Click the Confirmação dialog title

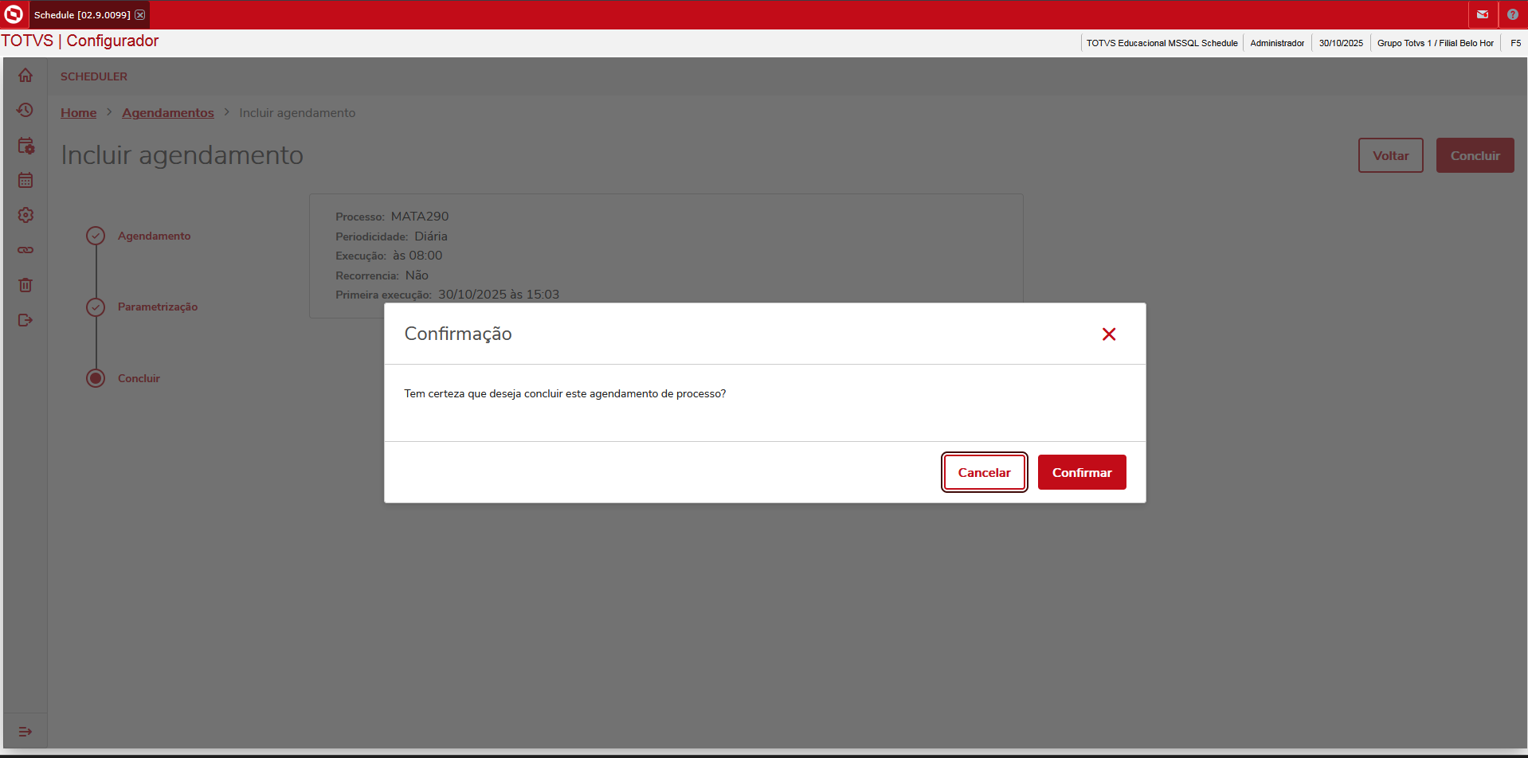(458, 334)
